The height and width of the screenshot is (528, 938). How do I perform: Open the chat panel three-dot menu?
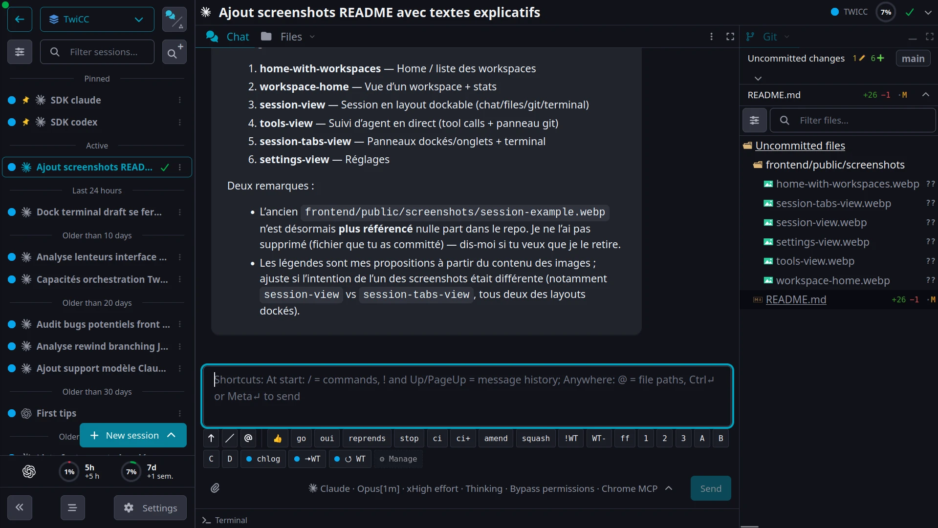coord(711,37)
